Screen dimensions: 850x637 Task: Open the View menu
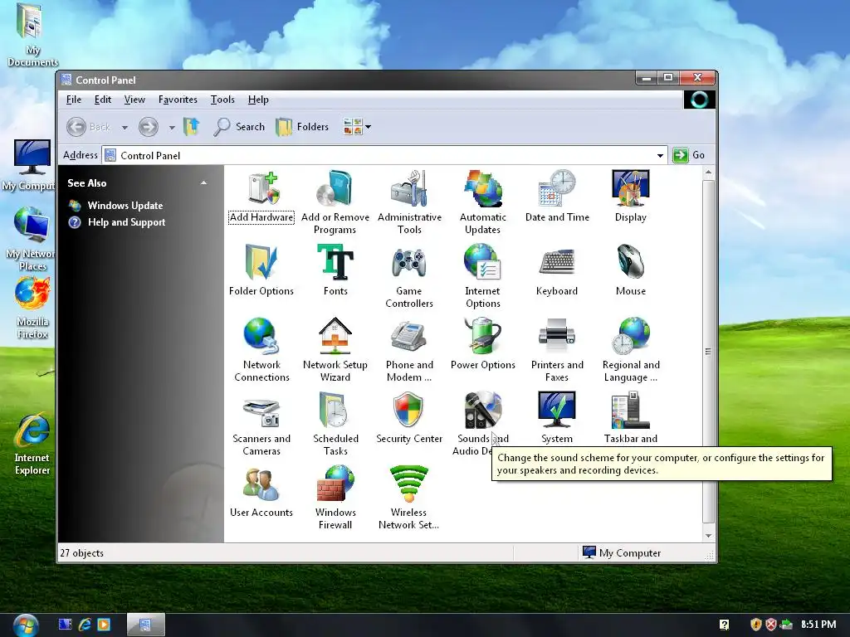tap(134, 100)
